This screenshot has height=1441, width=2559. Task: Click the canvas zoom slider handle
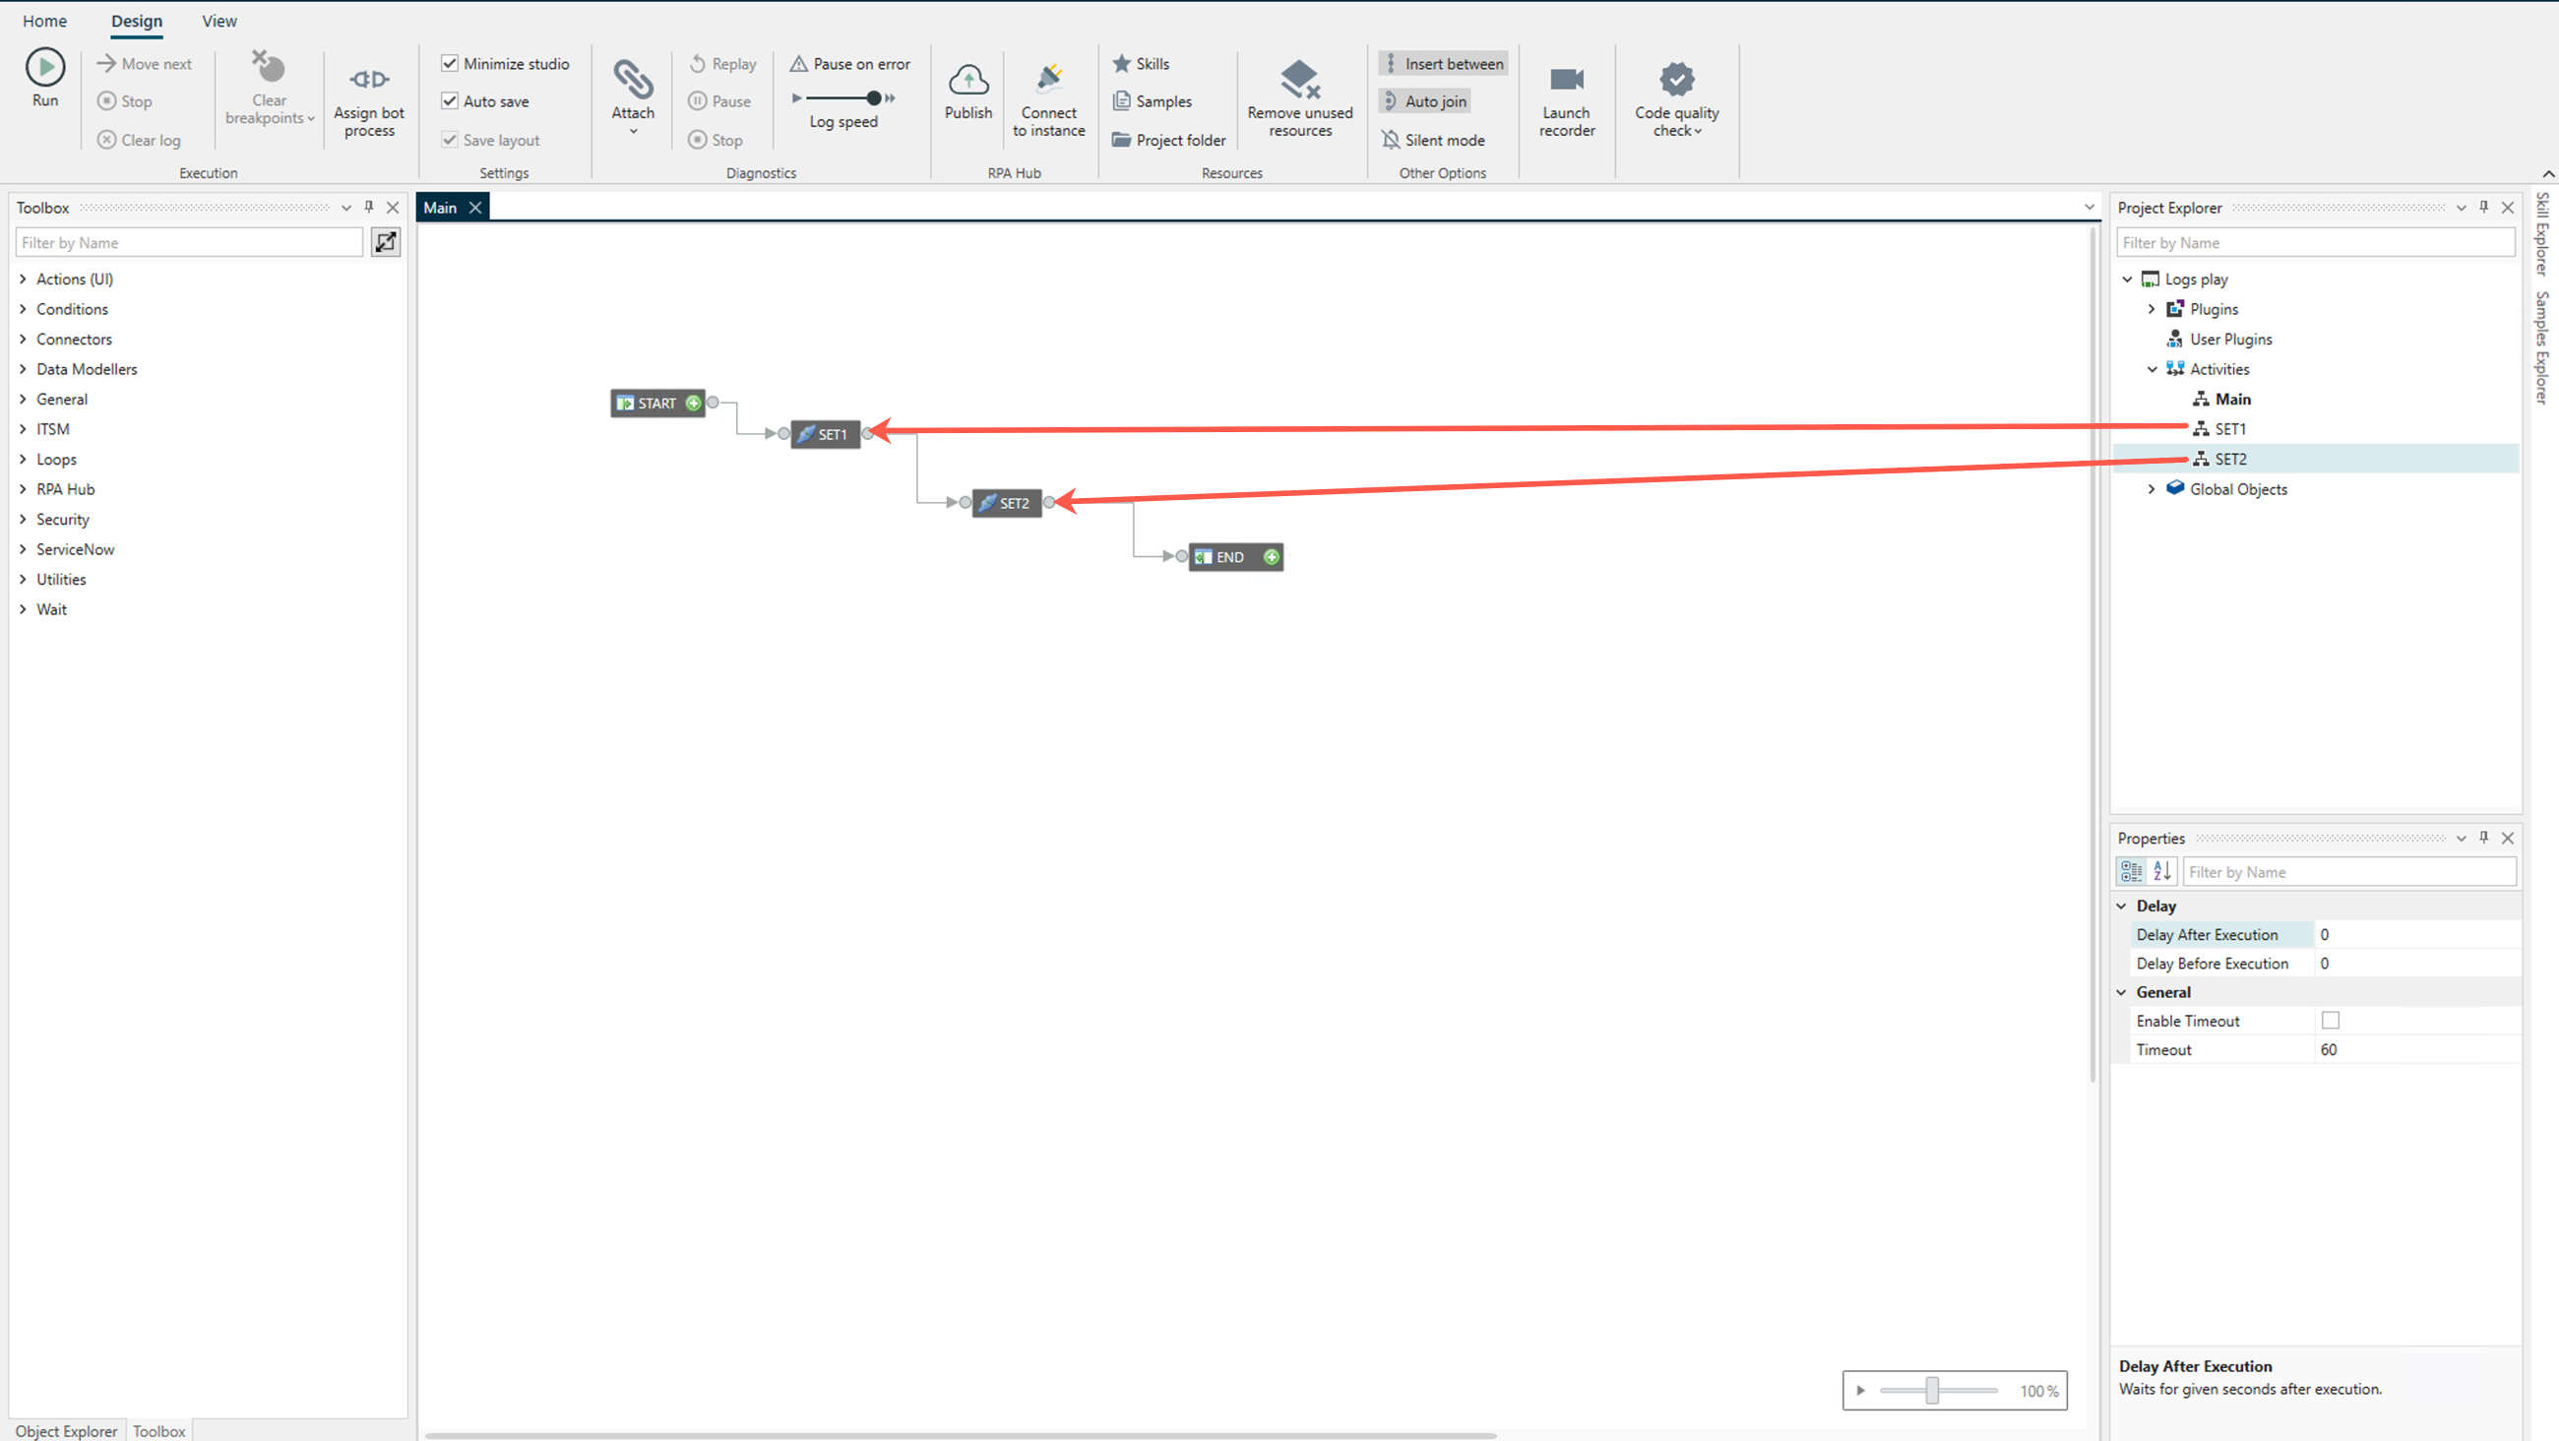coord(1931,1389)
